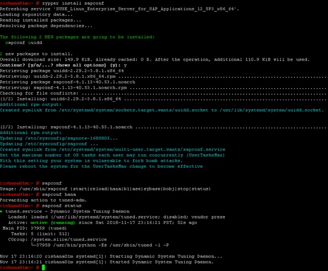
Task: Click the '2 new packages to install.' line
Action: coord(36,54)
